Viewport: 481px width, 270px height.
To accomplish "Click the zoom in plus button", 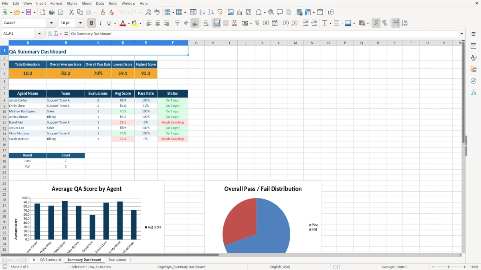I will click(x=465, y=267).
